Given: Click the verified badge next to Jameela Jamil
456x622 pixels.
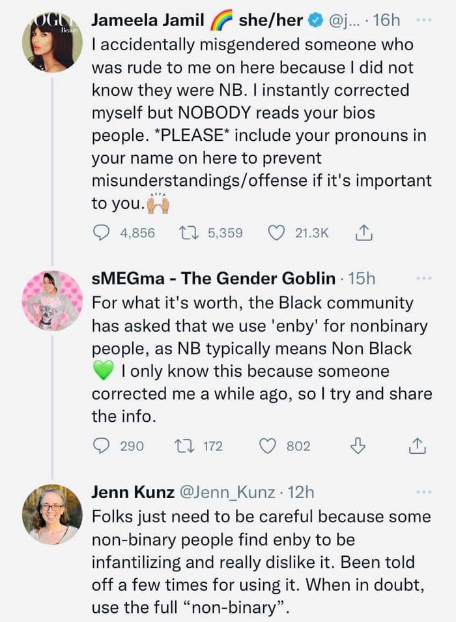Looking at the screenshot, I should coord(315,20).
